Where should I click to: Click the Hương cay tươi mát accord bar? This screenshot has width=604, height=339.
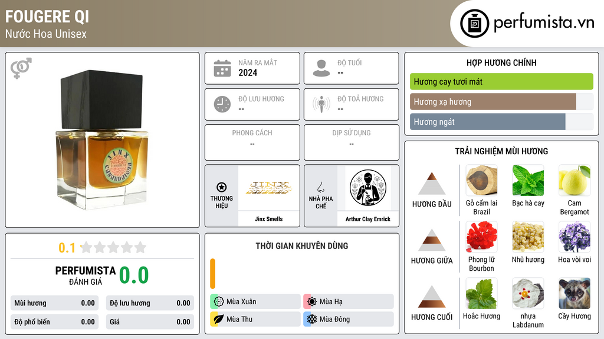pyautogui.click(x=501, y=81)
